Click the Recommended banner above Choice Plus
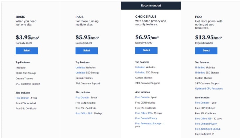 (151, 6)
